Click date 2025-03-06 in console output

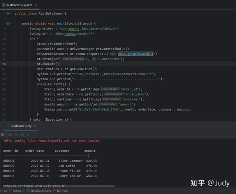pyautogui.click(x=40, y=171)
